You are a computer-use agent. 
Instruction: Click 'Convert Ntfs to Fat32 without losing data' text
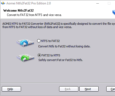64,46
